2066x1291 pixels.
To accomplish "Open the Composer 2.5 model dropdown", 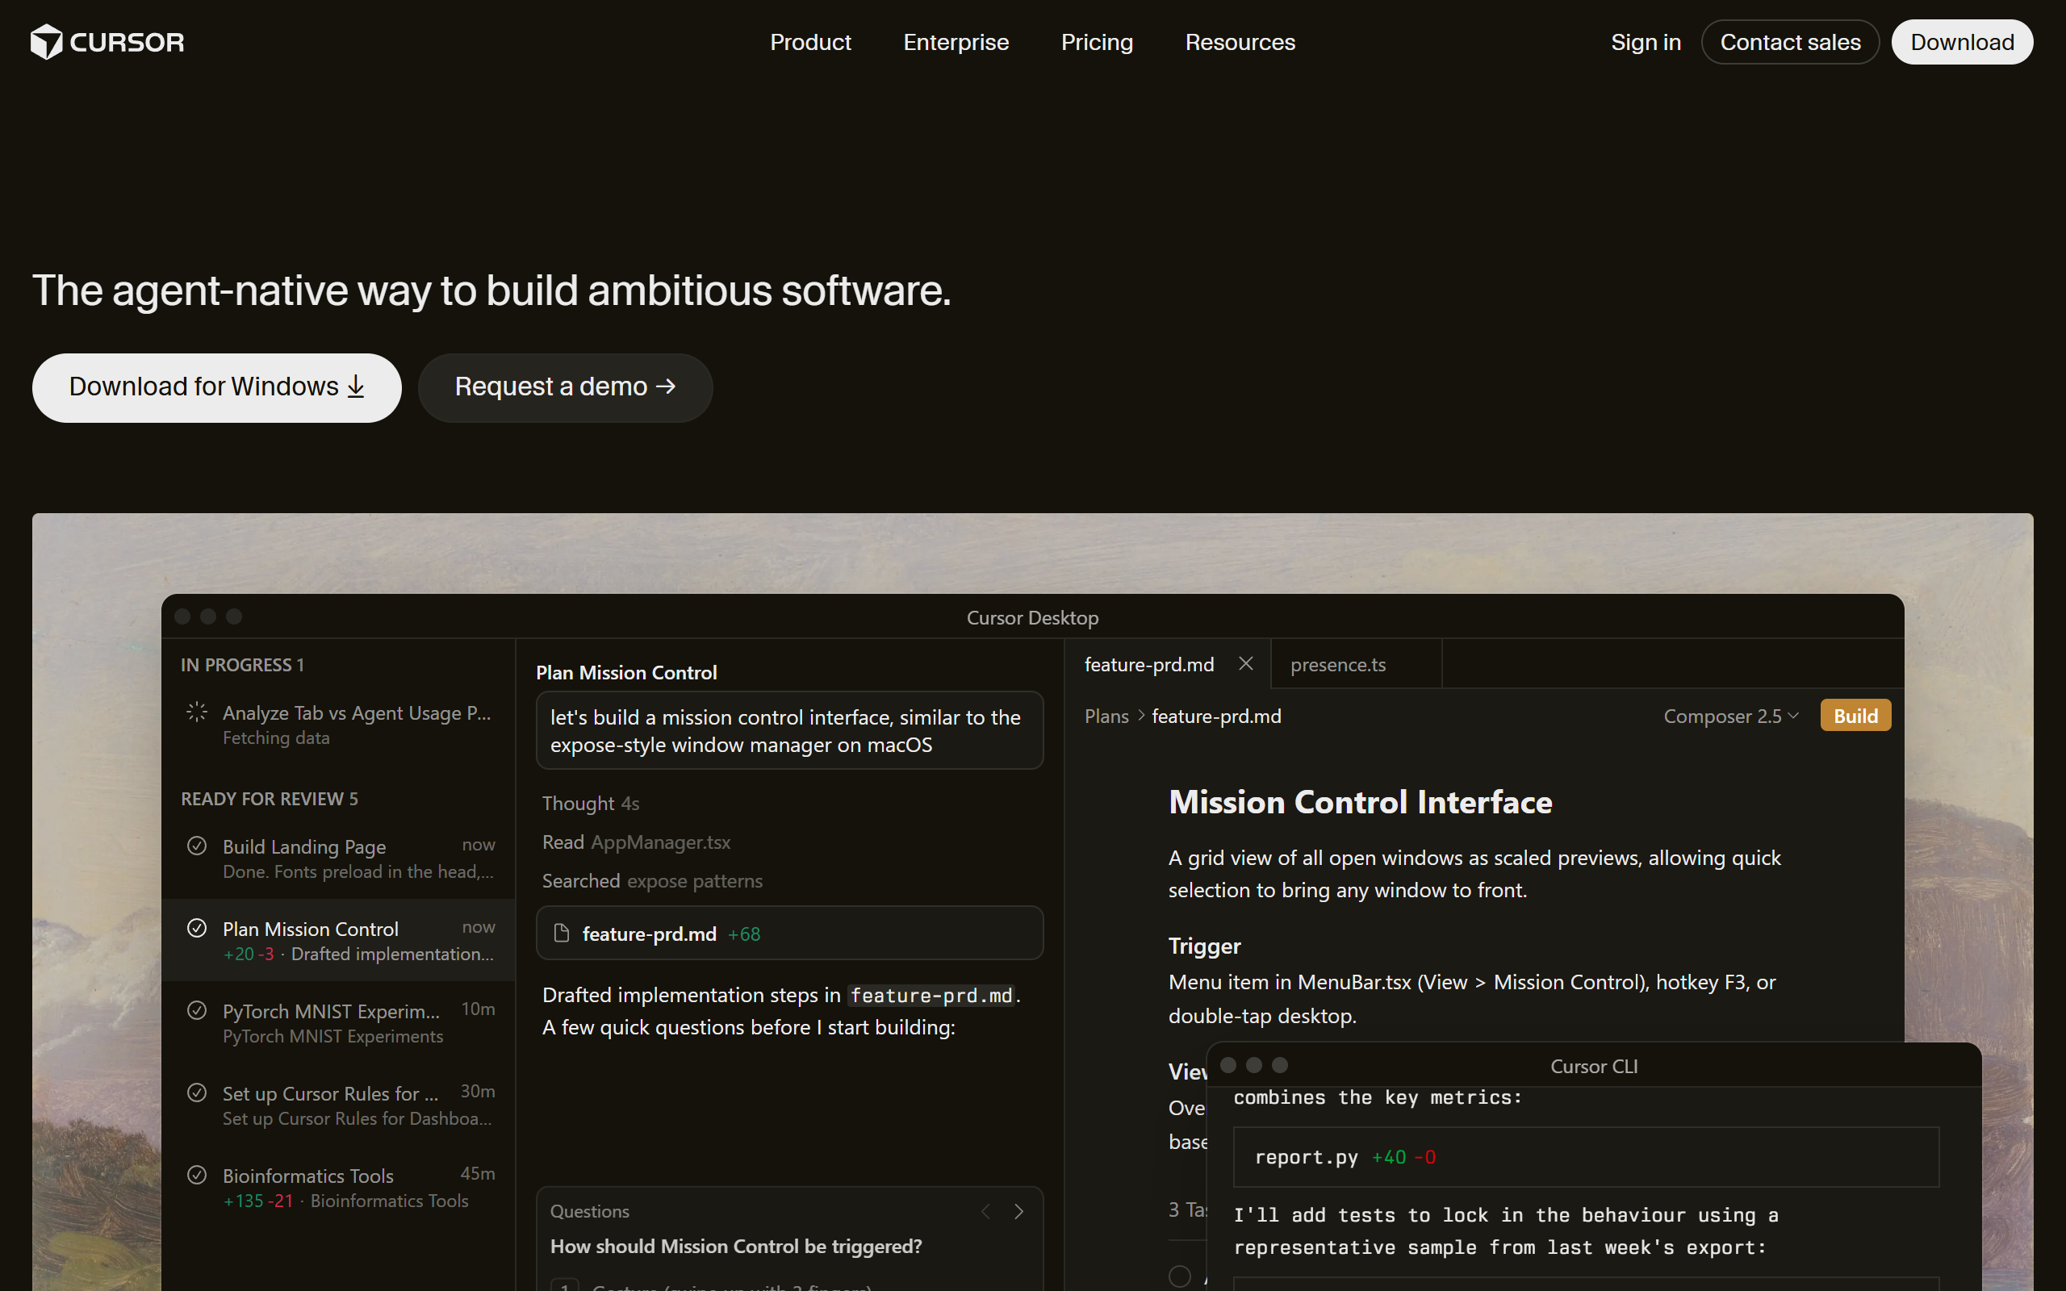I will click(1730, 716).
